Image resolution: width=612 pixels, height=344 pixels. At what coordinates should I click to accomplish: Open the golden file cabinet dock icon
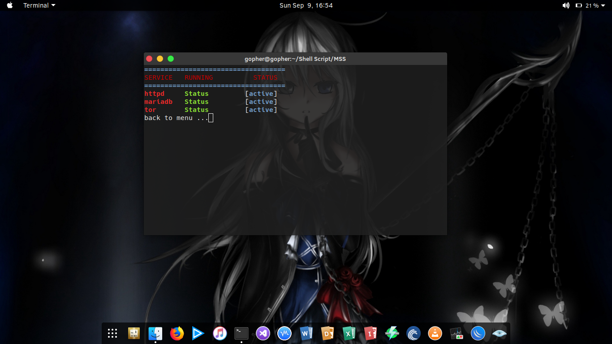pos(134,333)
